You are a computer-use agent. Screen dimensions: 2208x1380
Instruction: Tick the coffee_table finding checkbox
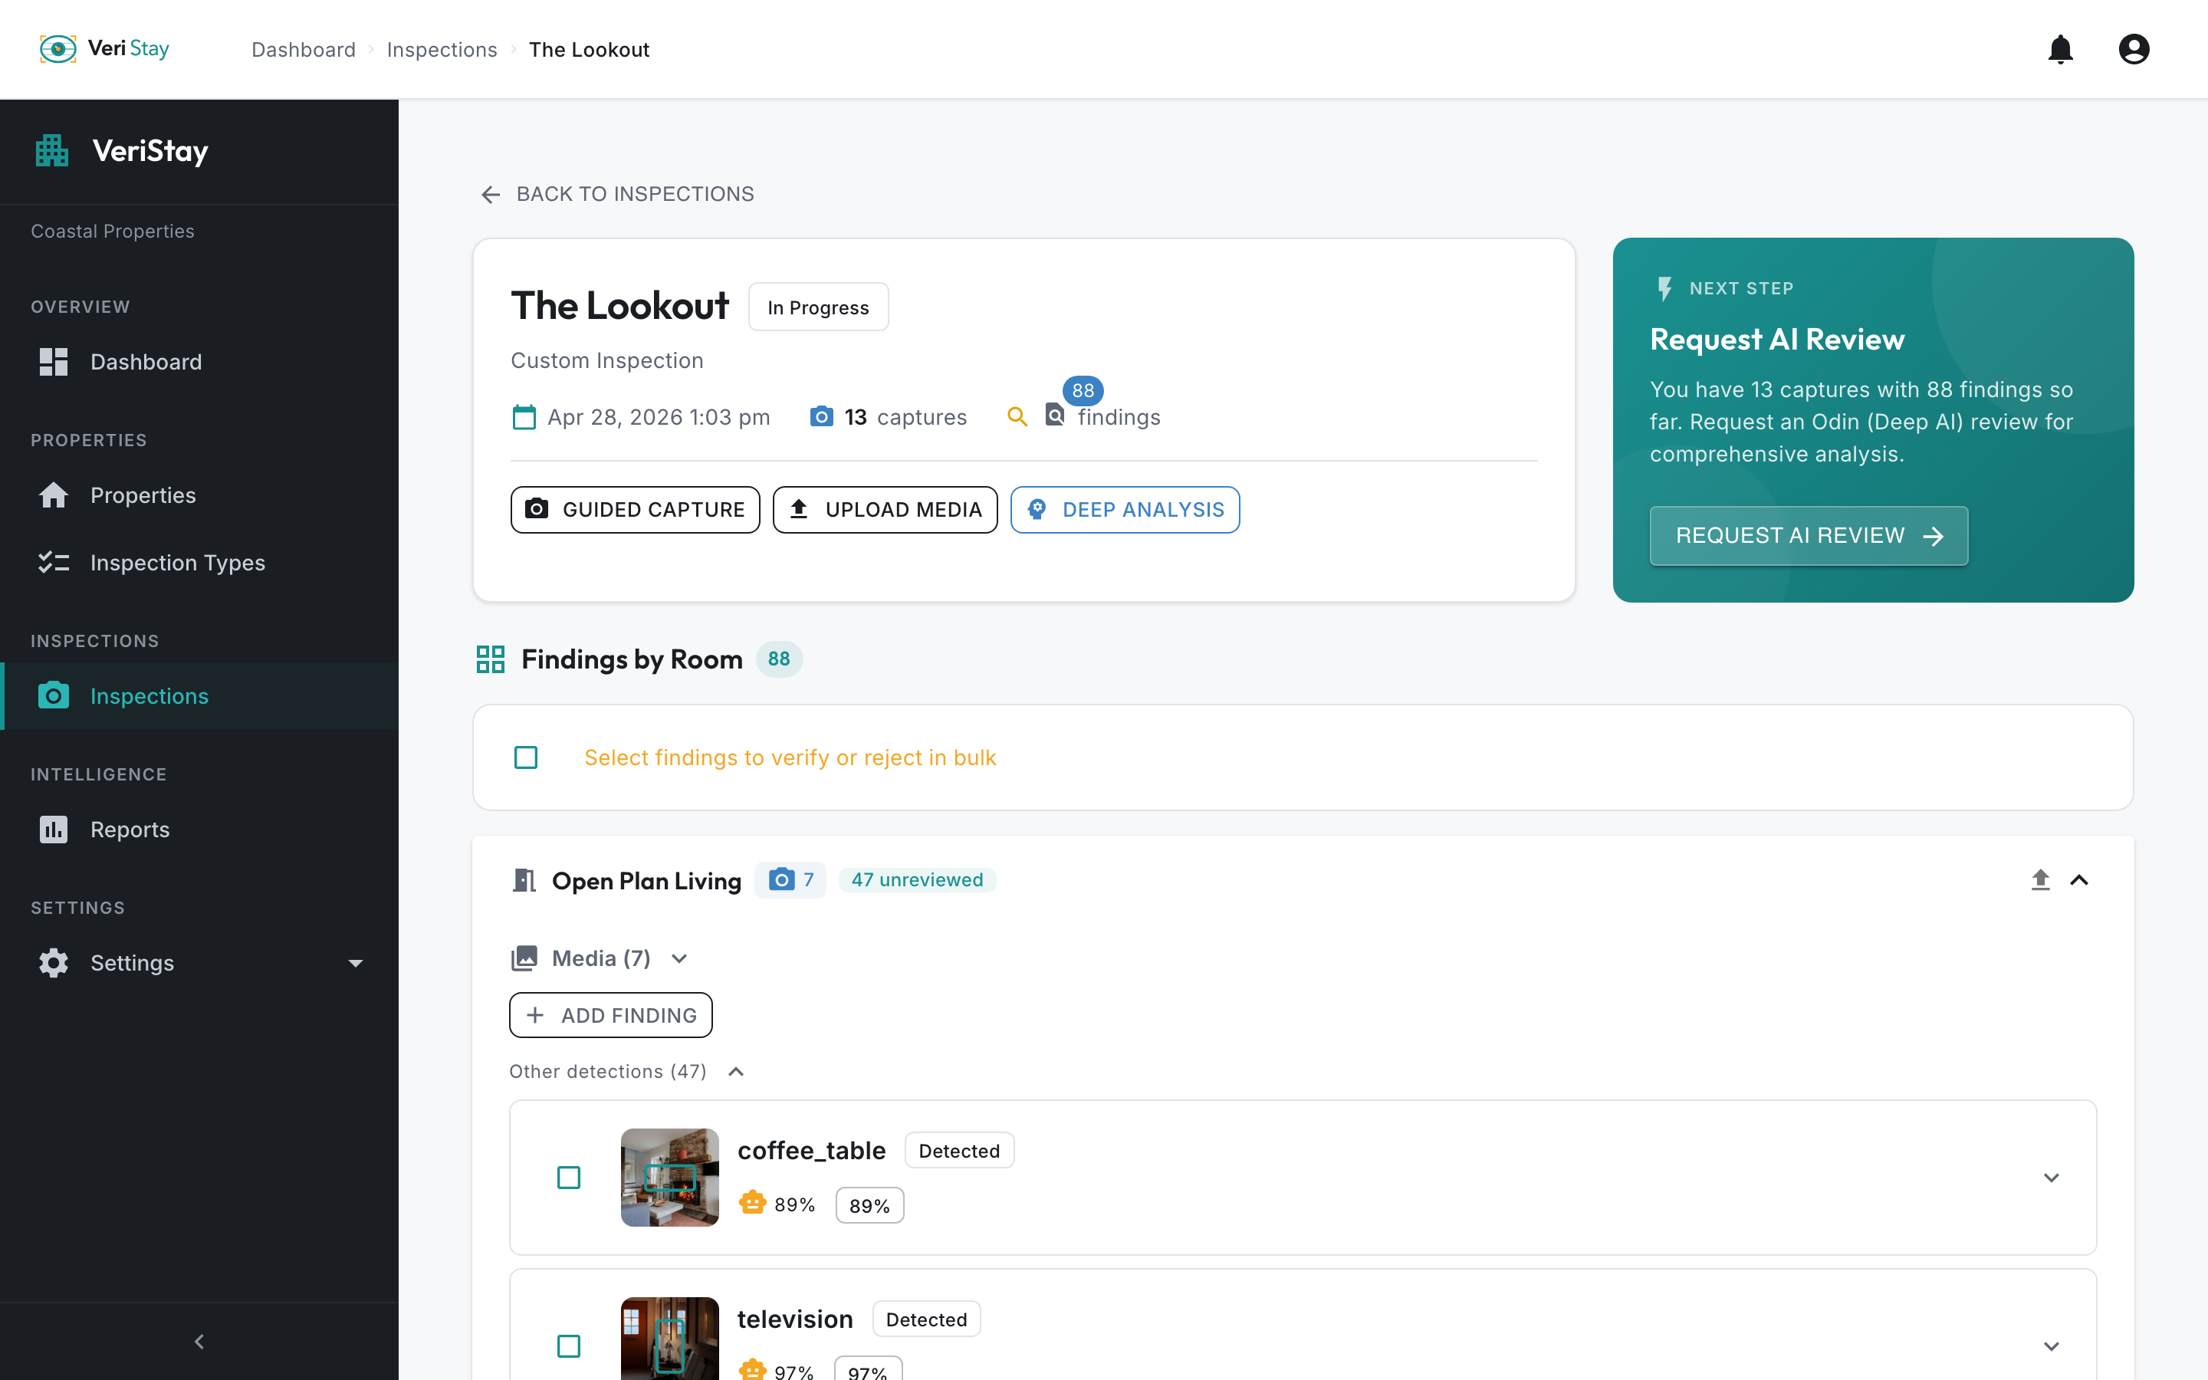568,1178
